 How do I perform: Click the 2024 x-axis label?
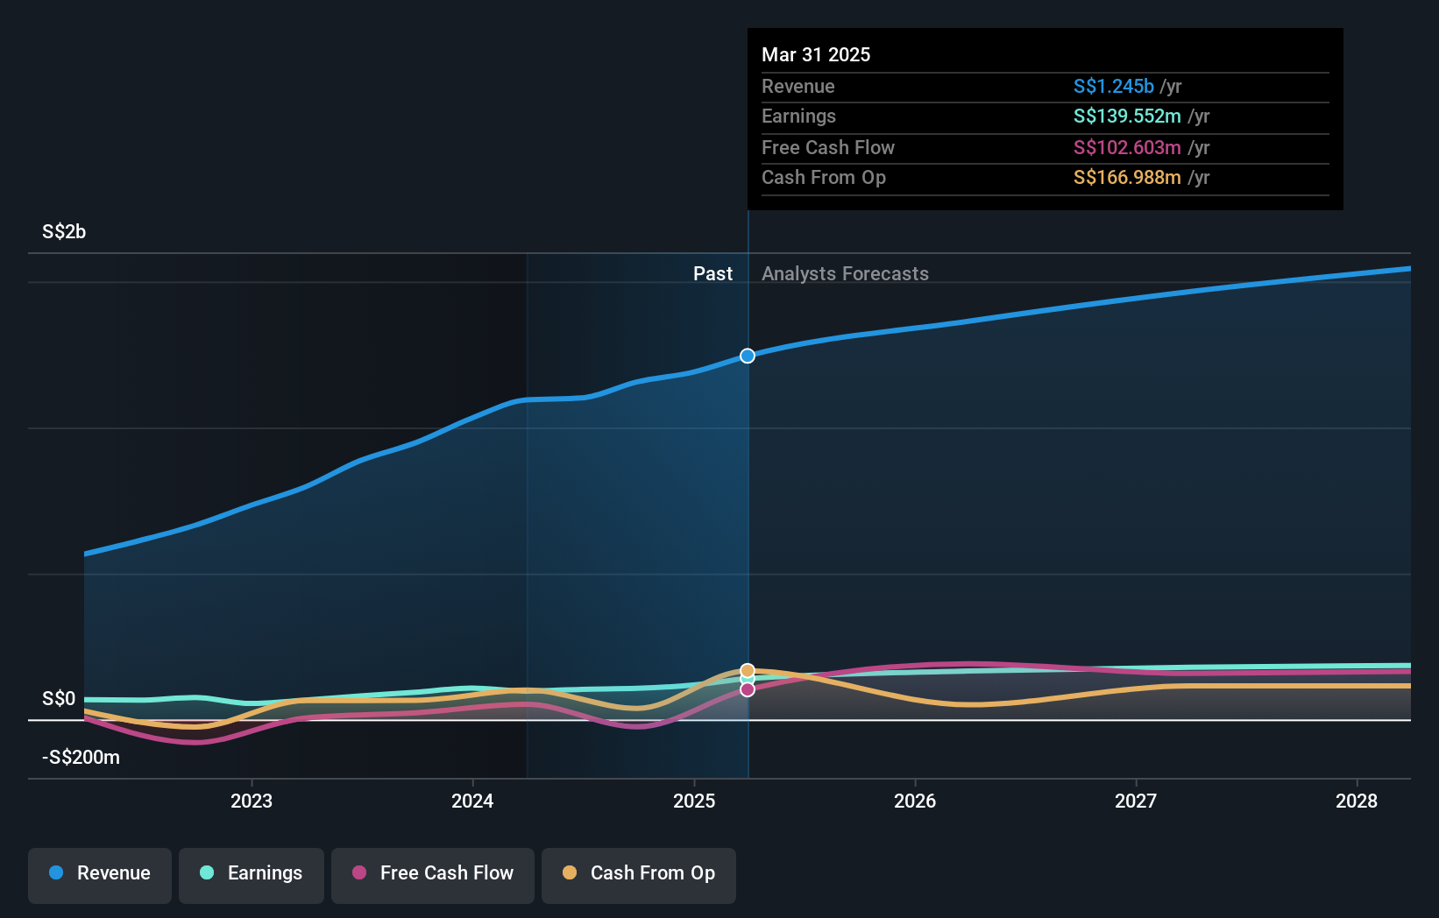pyautogui.click(x=472, y=801)
